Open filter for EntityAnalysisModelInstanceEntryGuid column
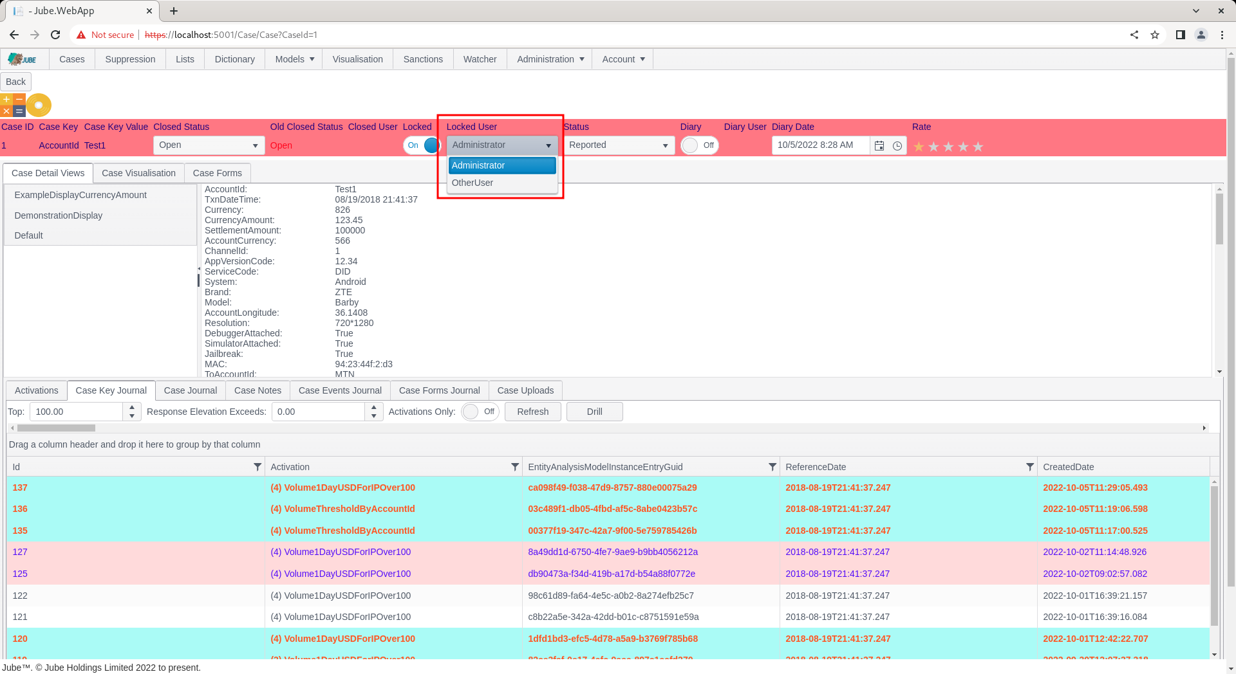 772,467
